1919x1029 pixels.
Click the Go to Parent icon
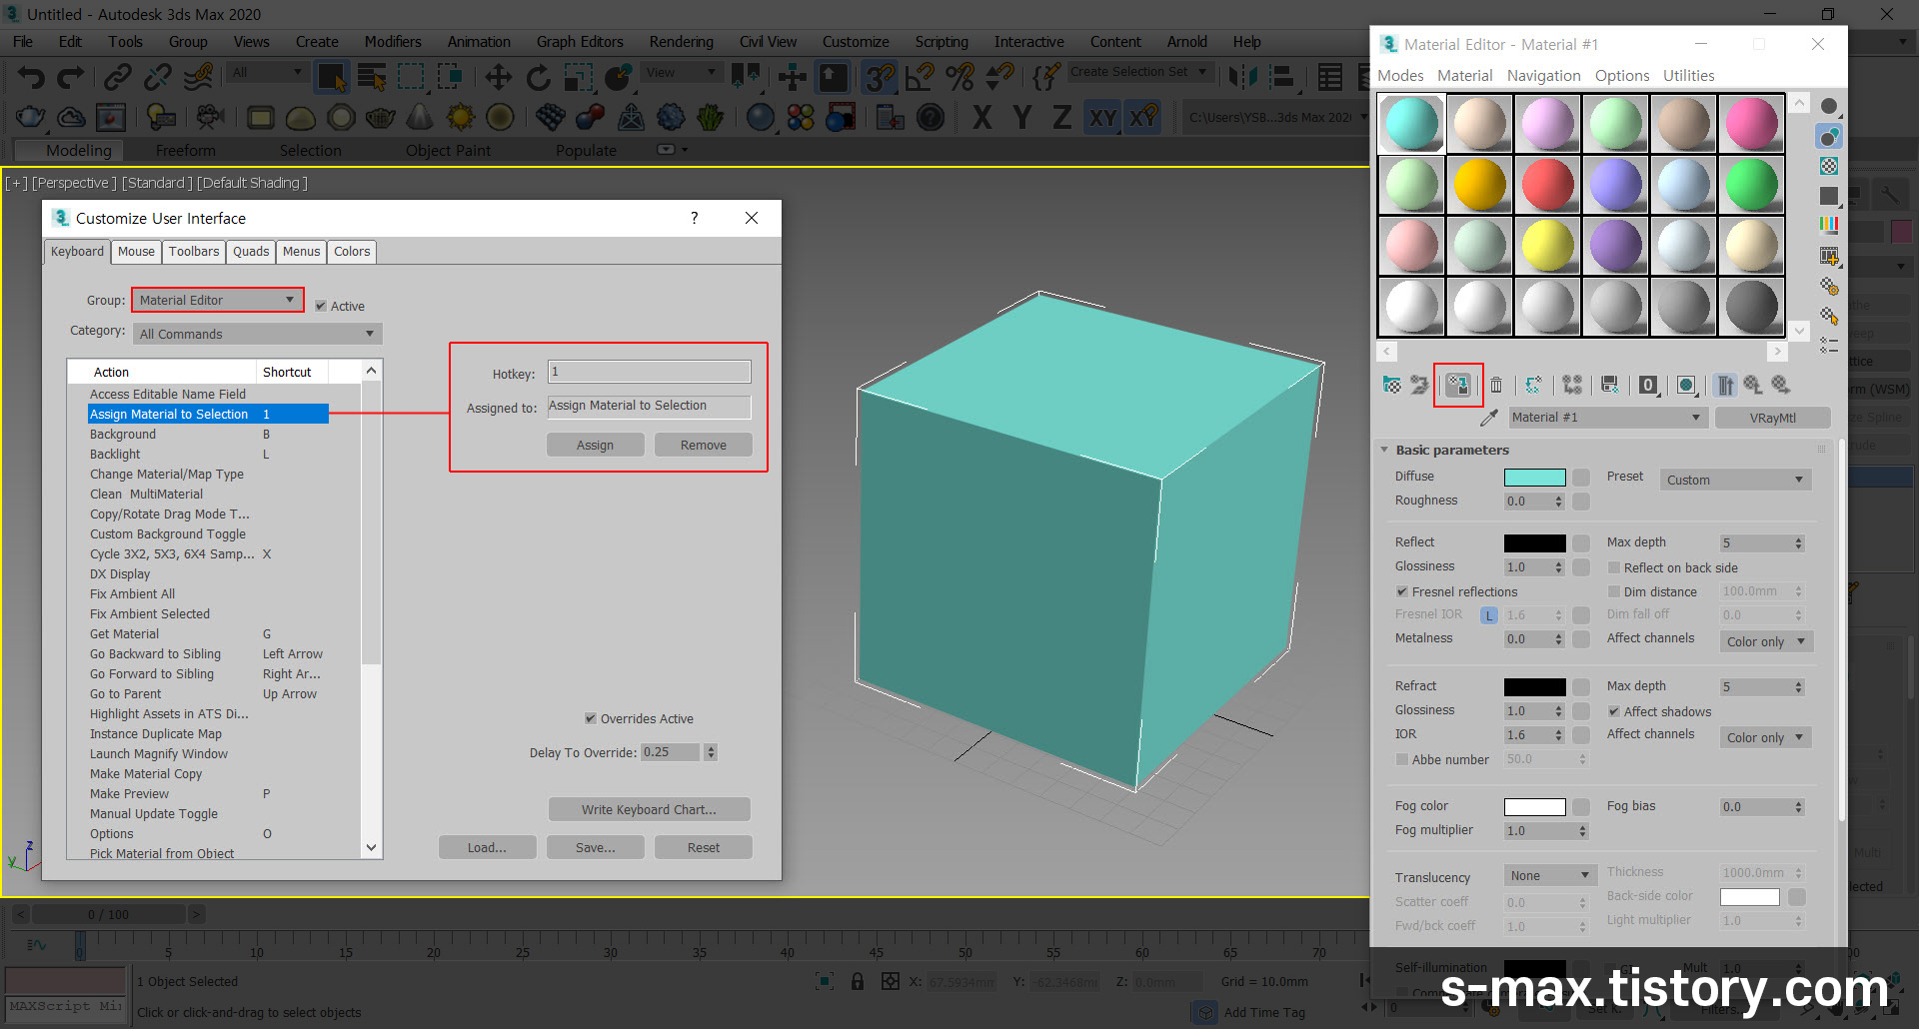click(1753, 385)
